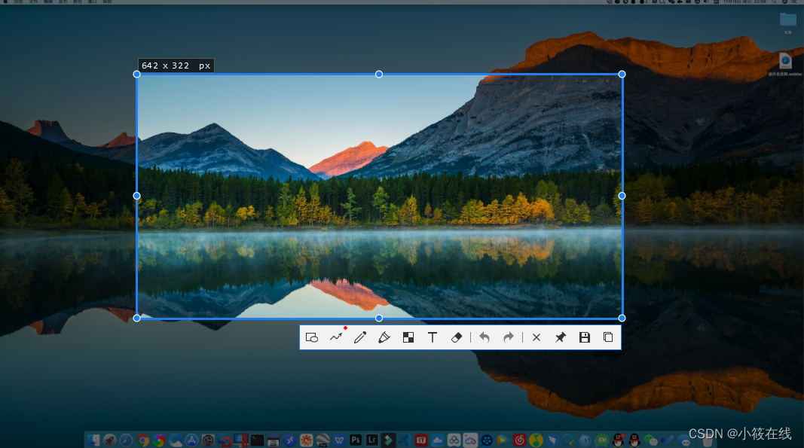Pick the pencil drawing tool
The image size is (804, 448).
click(x=360, y=337)
